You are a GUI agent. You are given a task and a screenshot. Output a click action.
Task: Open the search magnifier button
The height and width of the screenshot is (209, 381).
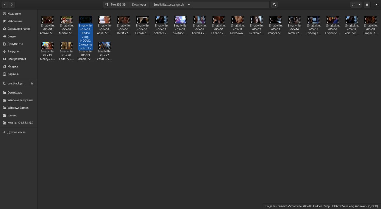tap(274, 4)
